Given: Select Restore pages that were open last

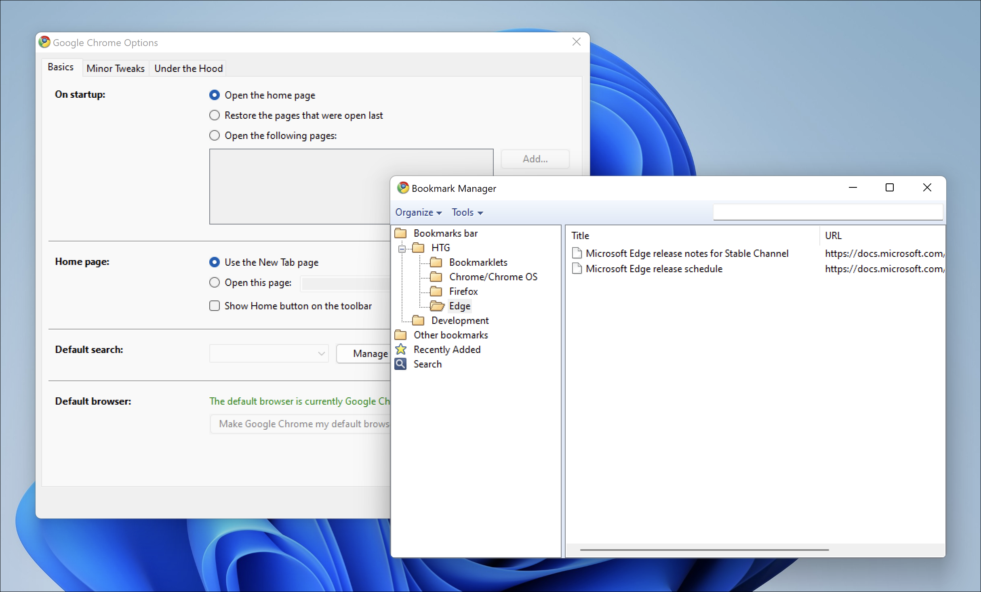Looking at the screenshot, I should 215,115.
